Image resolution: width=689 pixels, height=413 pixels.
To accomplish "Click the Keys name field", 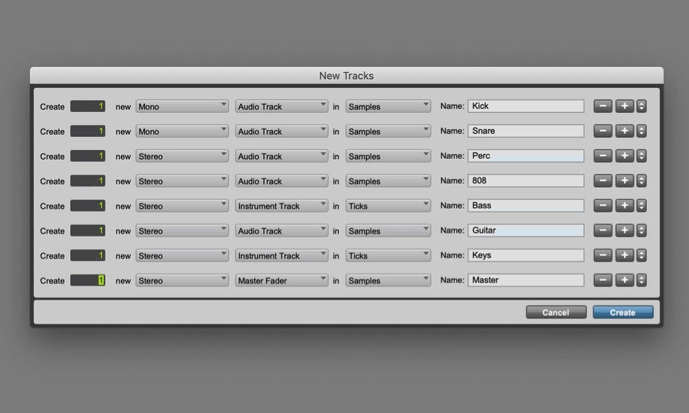I will (x=526, y=255).
